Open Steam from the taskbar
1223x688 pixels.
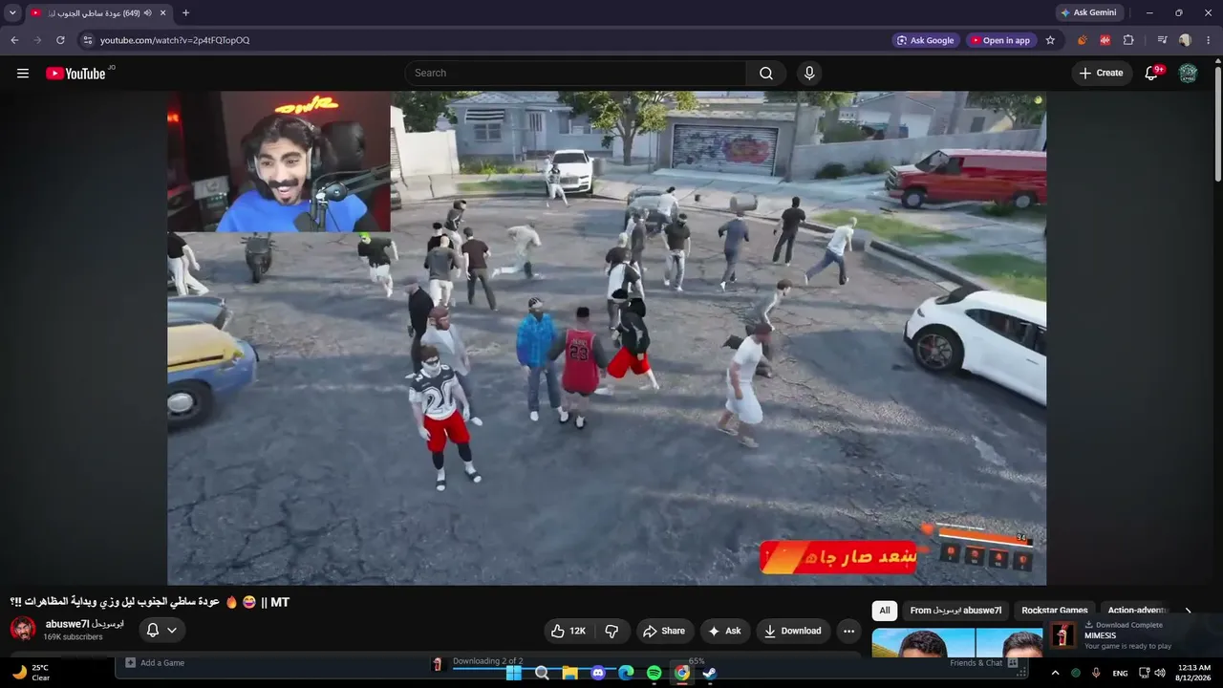(x=710, y=673)
